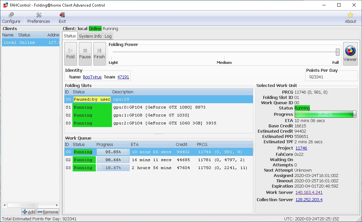
Task: Click the Exit toolbar icon
Action: coord(62,18)
